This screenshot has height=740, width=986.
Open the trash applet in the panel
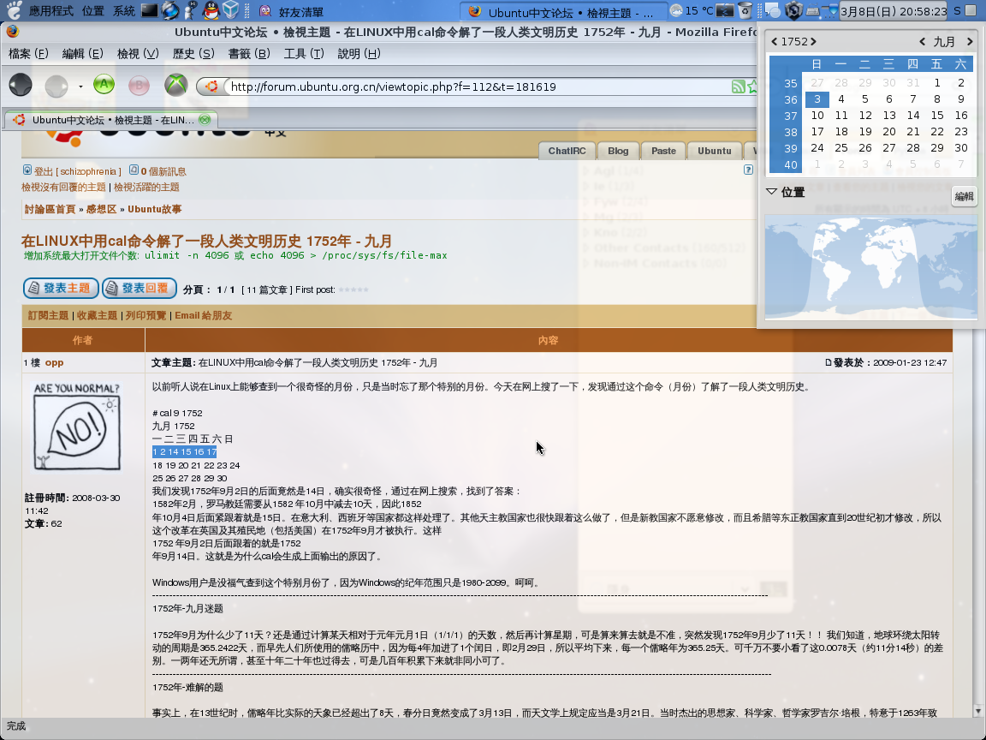coord(745,10)
